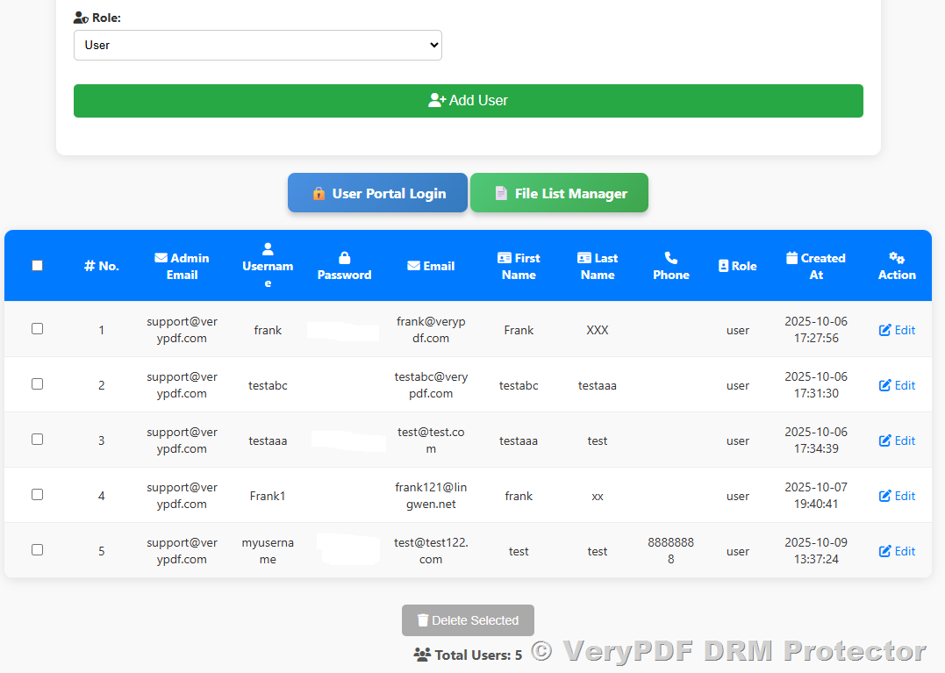Click the edit icon for user testabc
Screen dimensions: 945x673
(x=885, y=386)
